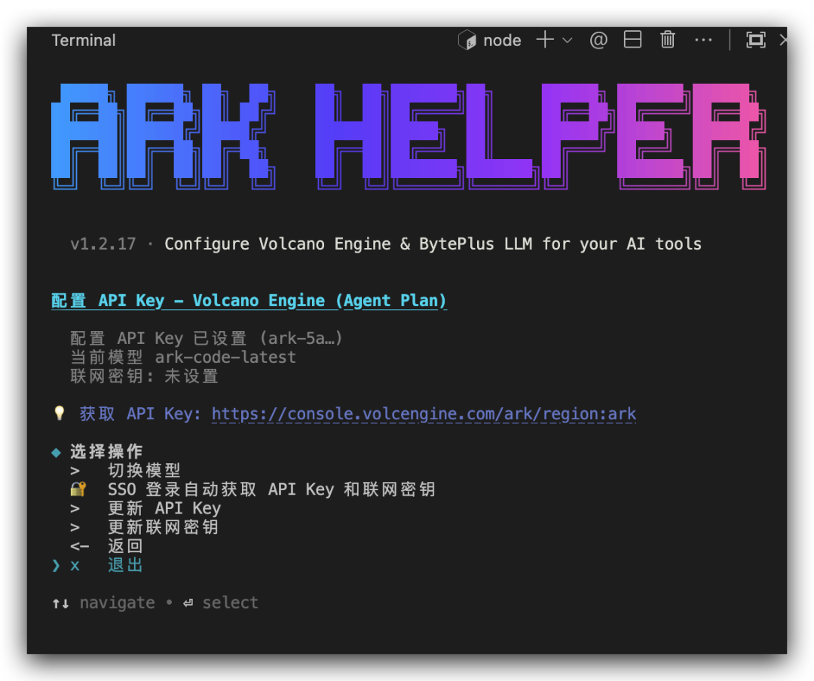Screen dimensions: 814x681
Task: Click the @ mention icon in terminal toolbar
Action: [598, 40]
